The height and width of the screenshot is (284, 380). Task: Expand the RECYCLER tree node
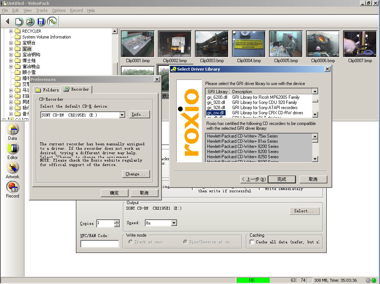click(11, 31)
